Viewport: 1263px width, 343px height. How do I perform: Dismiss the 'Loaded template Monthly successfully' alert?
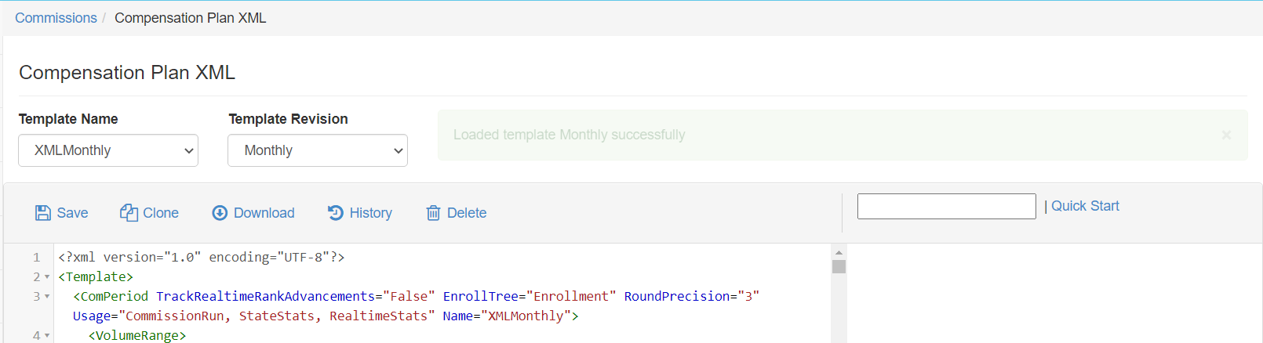(1226, 135)
